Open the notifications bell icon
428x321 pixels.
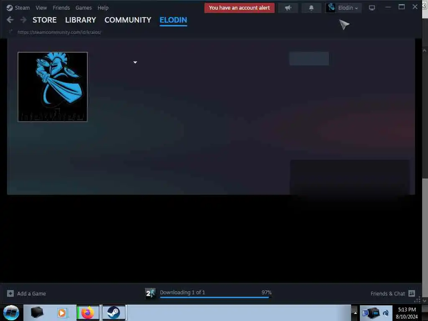[x=311, y=8]
